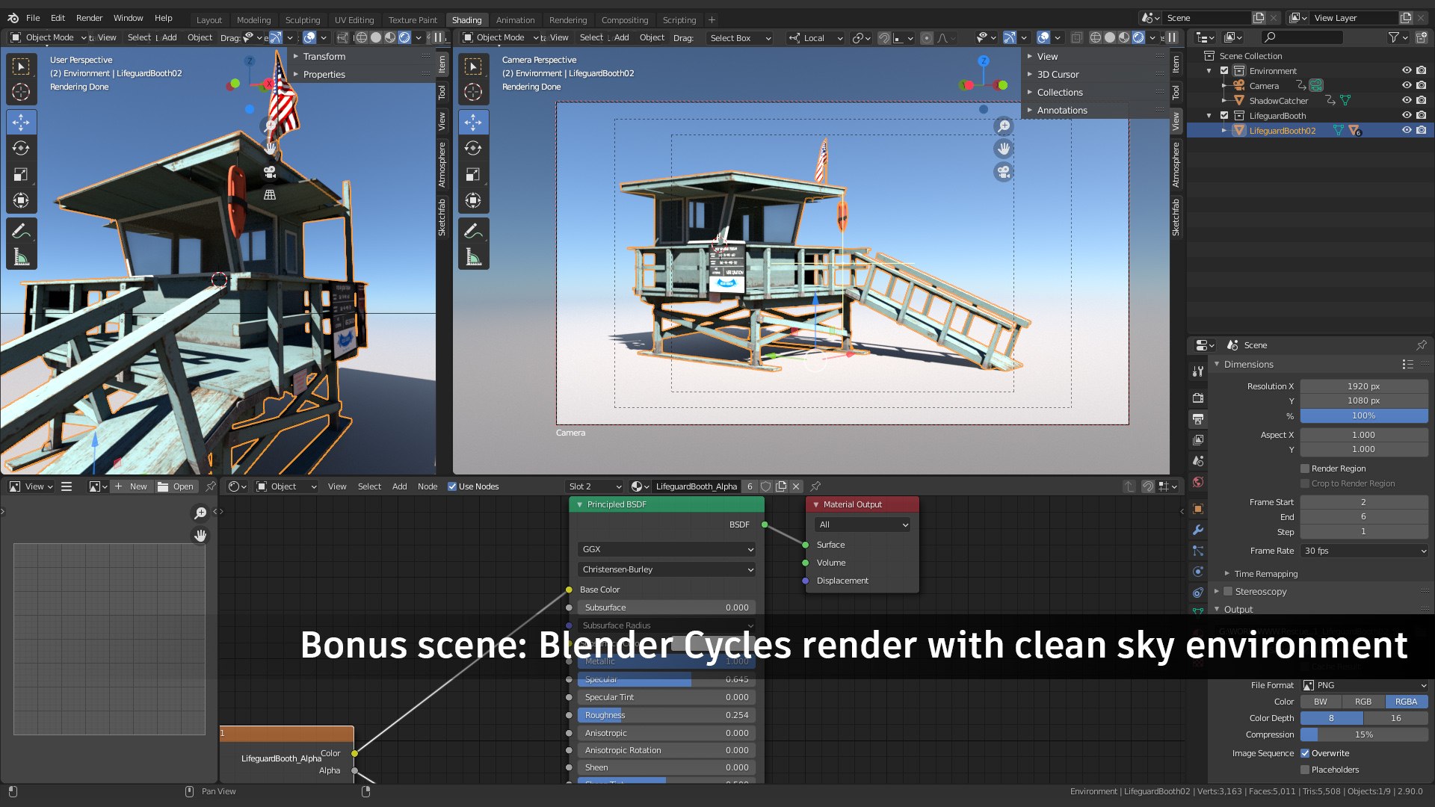Select the Move tool in left viewport
Screen dimensions: 1435x807
tap(21, 122)
